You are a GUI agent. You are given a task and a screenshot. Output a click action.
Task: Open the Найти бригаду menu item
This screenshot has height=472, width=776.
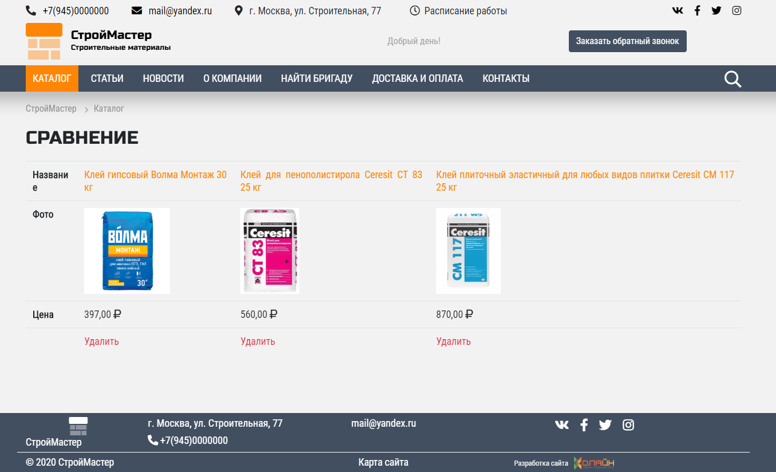316,78
